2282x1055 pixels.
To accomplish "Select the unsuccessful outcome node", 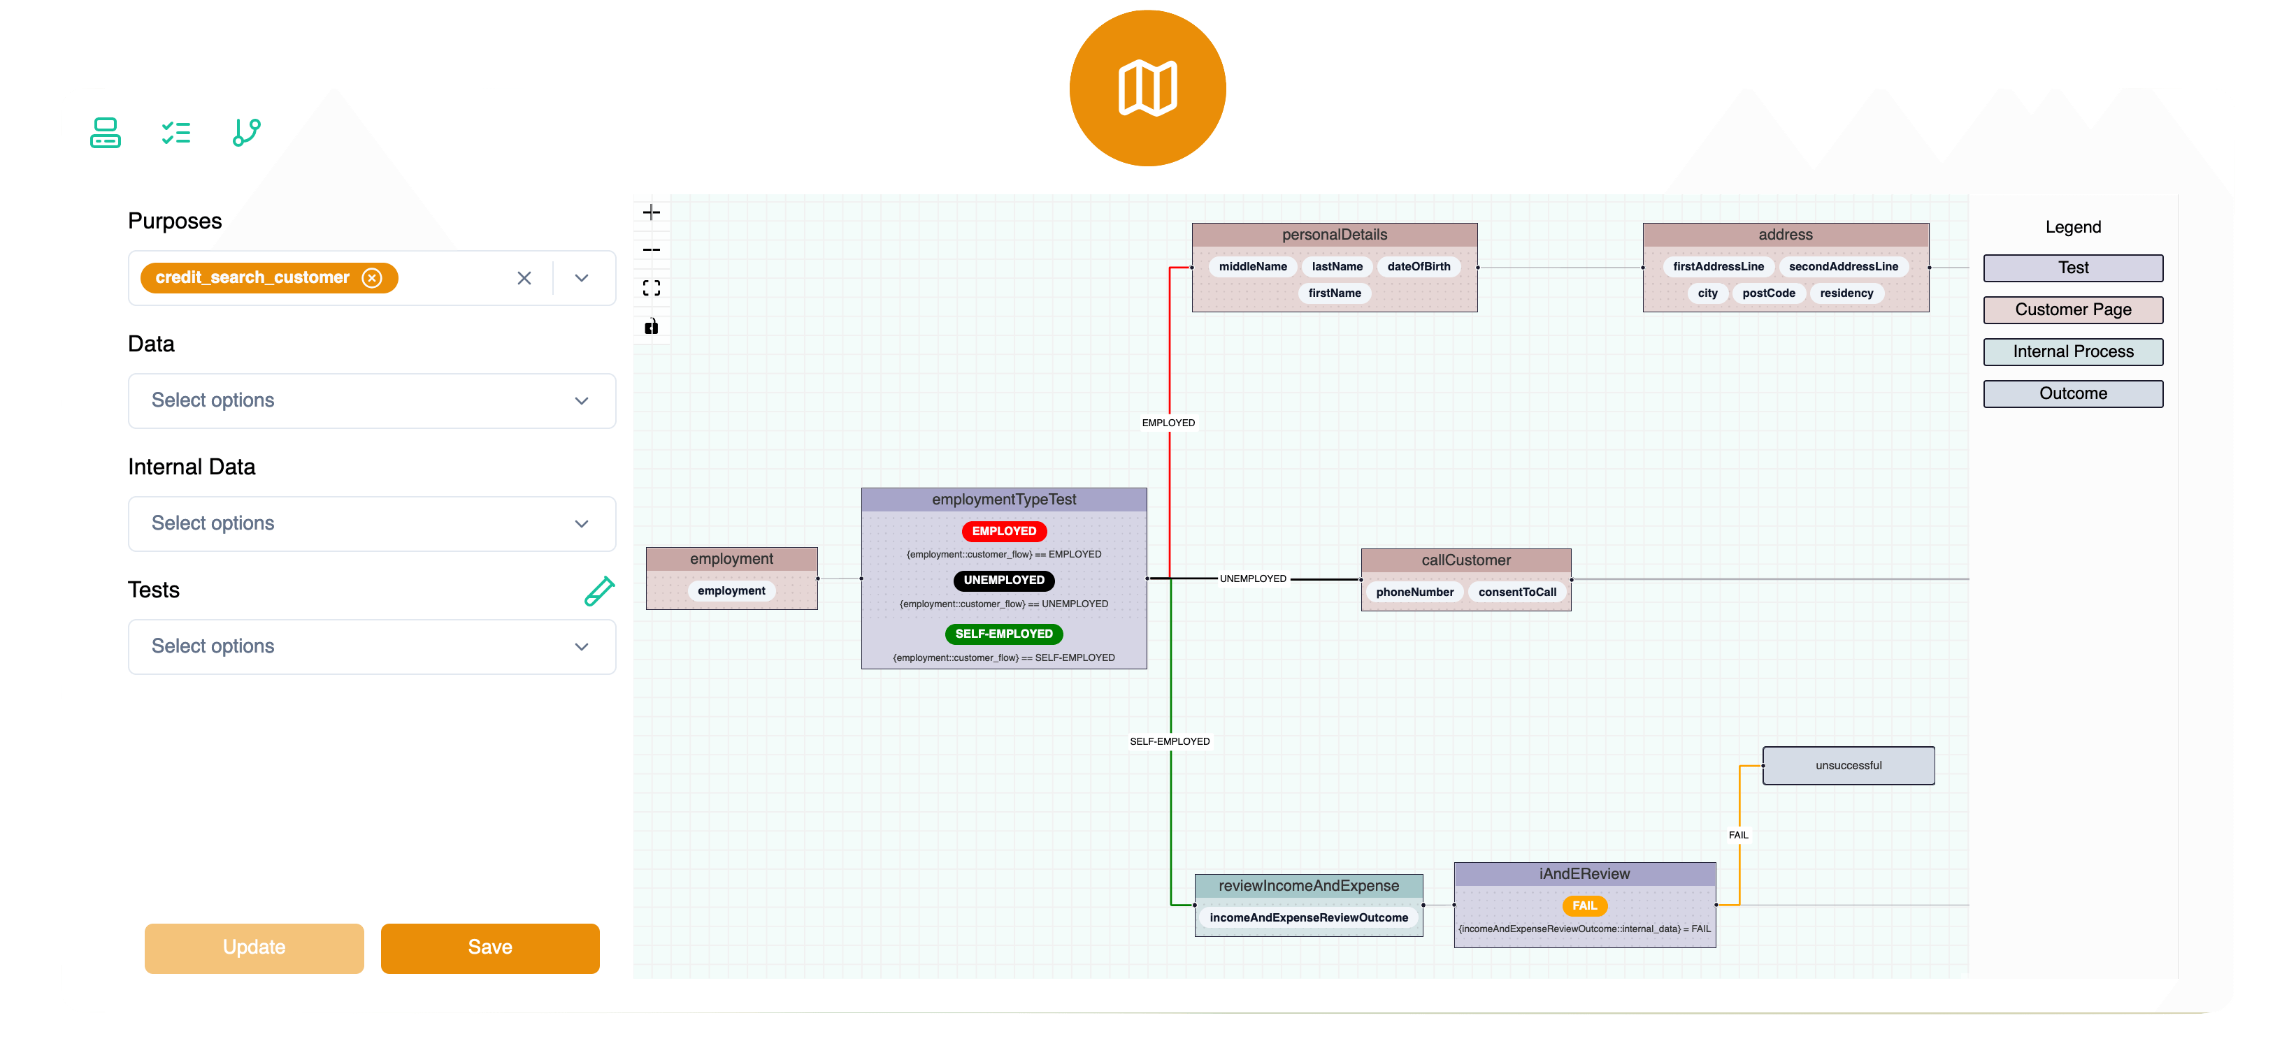I will pos(1848,766).
